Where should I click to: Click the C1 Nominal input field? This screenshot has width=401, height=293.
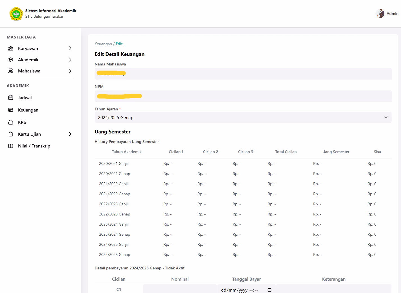click(x=180, y=289)
